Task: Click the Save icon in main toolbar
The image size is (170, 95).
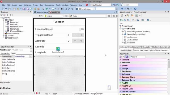Action: pos(24,9)
